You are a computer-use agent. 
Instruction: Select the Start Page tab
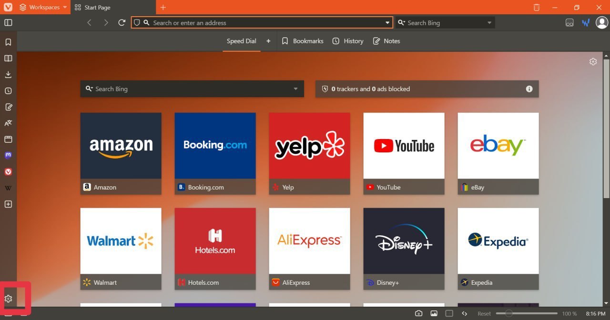(x=113, y=7)
